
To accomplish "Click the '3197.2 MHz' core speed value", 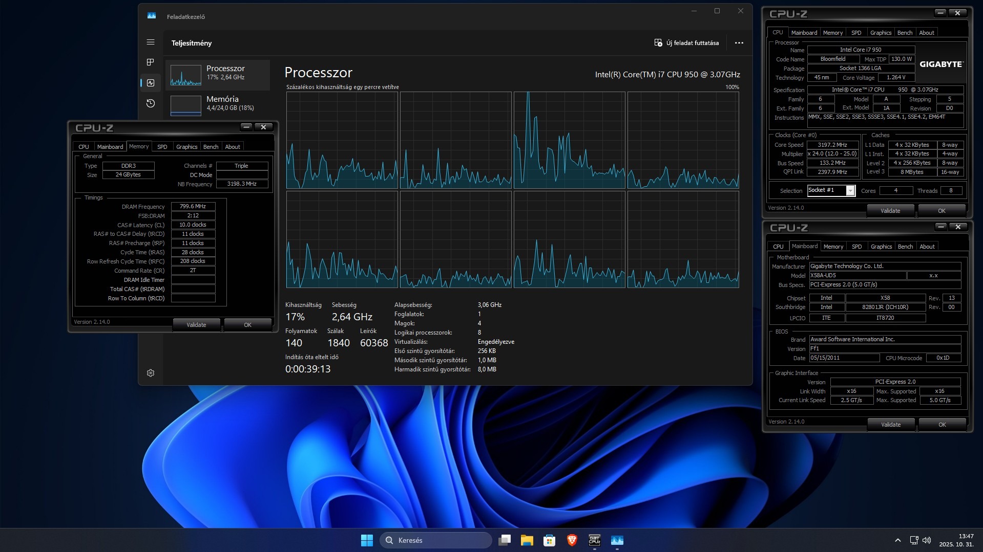I will coord(832,145).
